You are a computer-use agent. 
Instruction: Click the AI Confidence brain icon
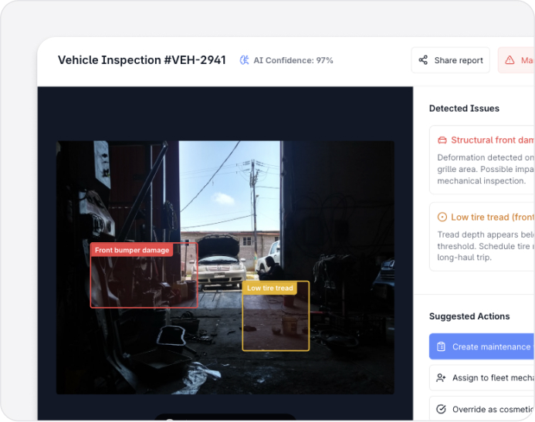(244, 60)
